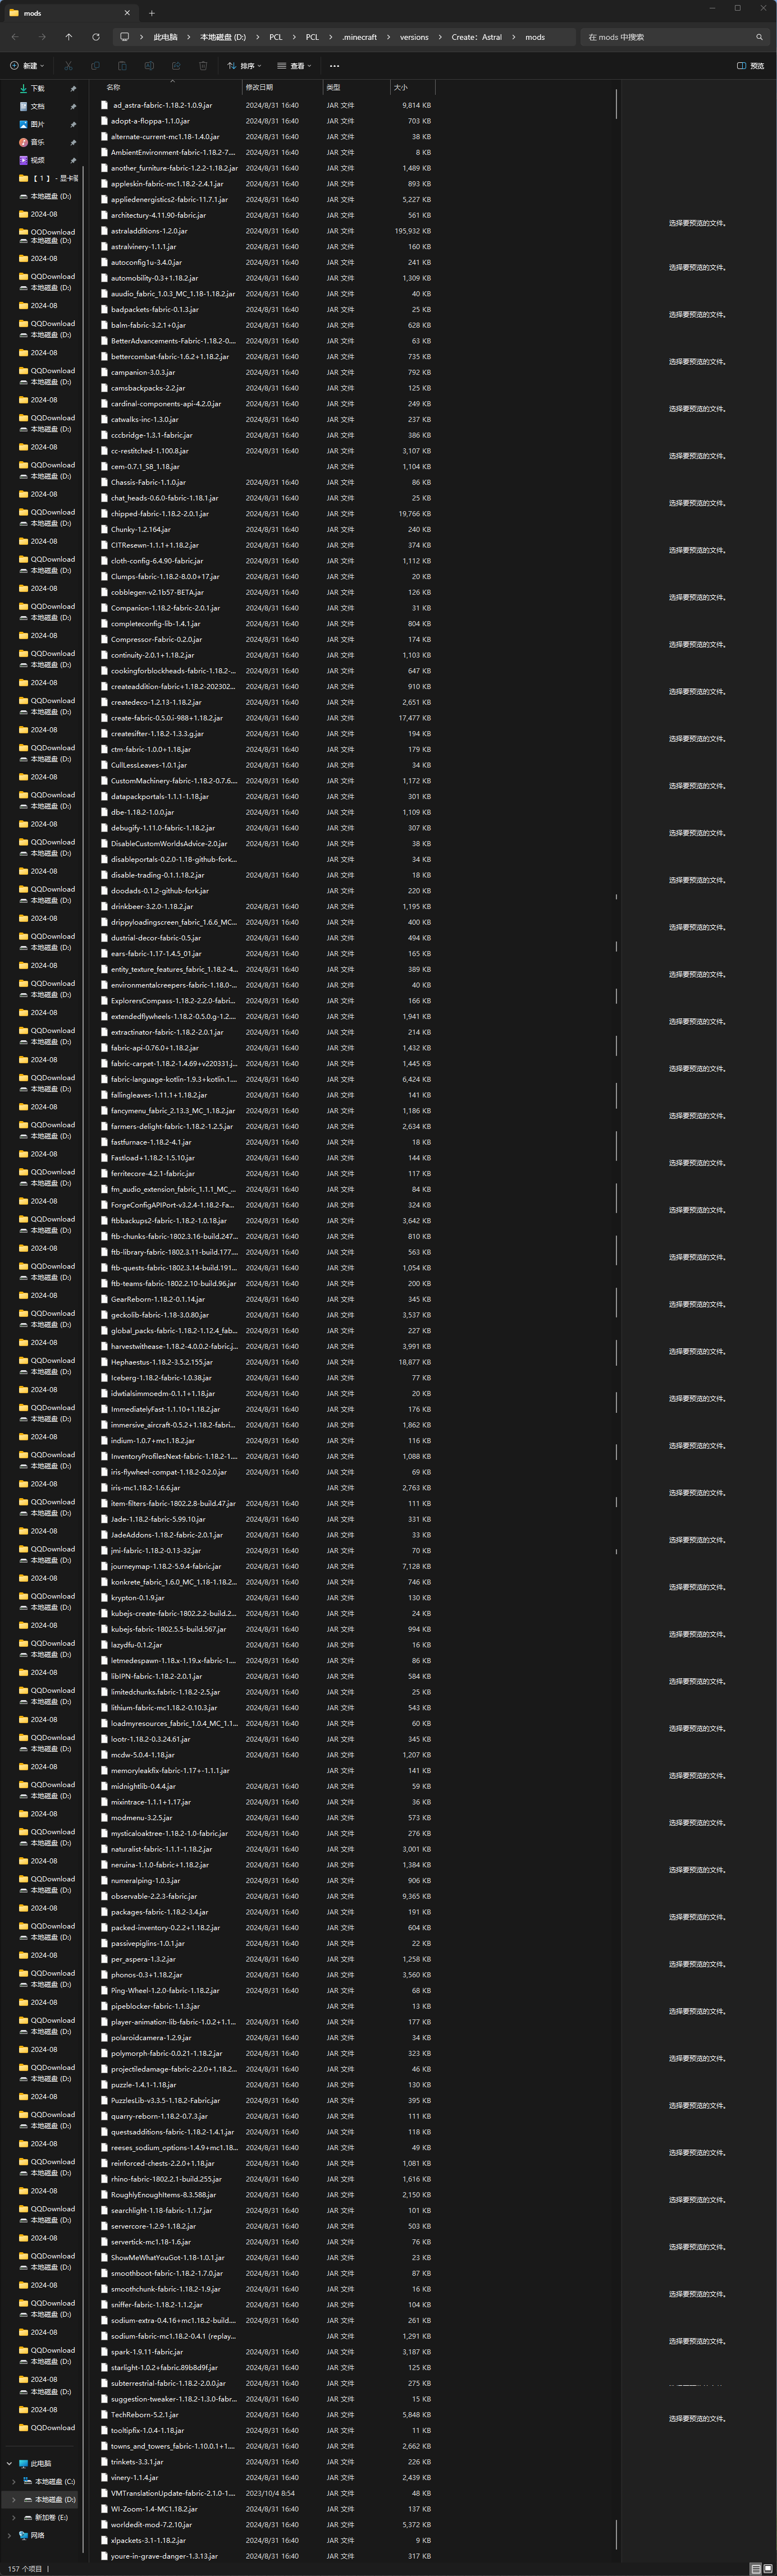The height and width of the screenshot is (2576, 777).
Task: Expand the 网络 tree node
Action: click(x=9, y=2536)
